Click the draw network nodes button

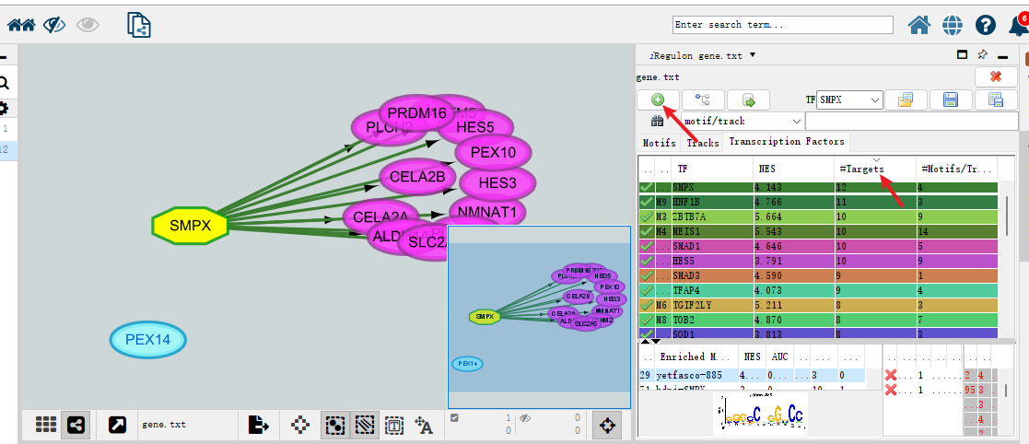tap(702, 99)
